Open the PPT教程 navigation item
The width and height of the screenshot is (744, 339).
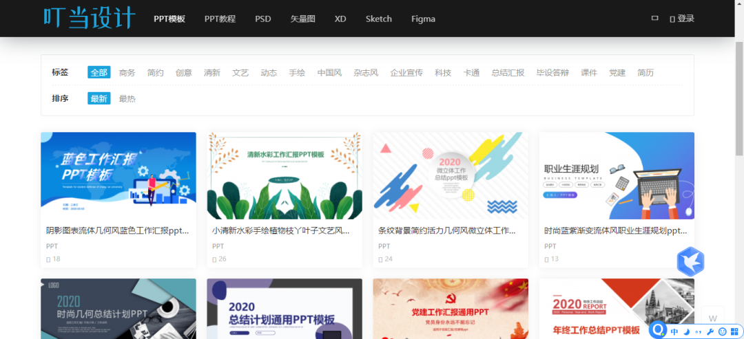point(220,19)
